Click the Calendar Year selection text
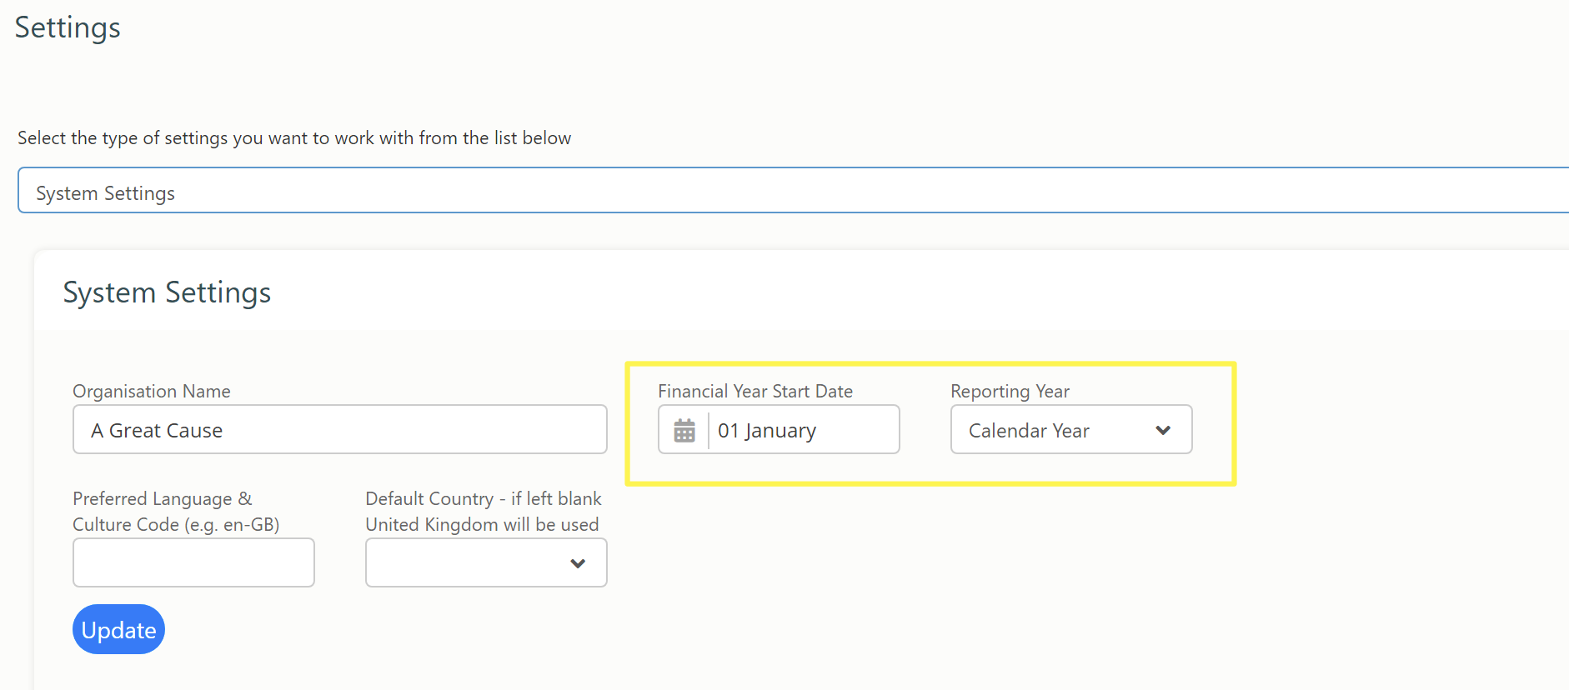The height and width of the screenshot is (690, 1569). click(x=1029, y=431)
